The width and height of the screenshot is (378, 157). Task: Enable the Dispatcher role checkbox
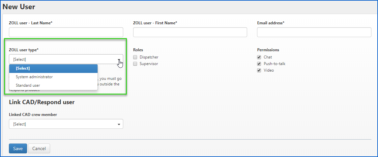coord(135,57)
